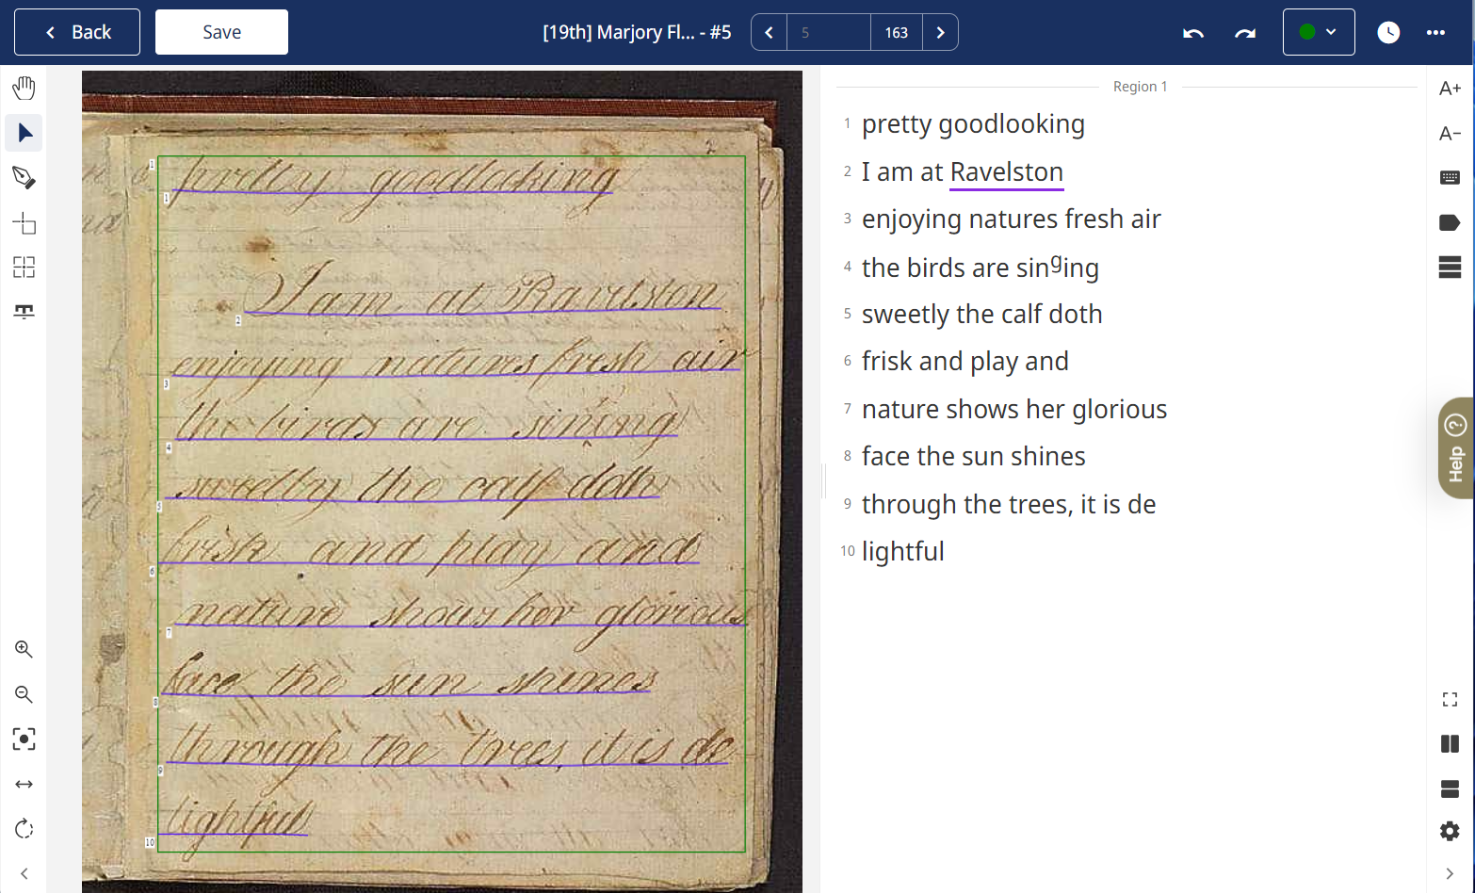Viewport: 1475px width, 893px height.
Task: Open the virtual keyboard
Action: [1450, 177]
